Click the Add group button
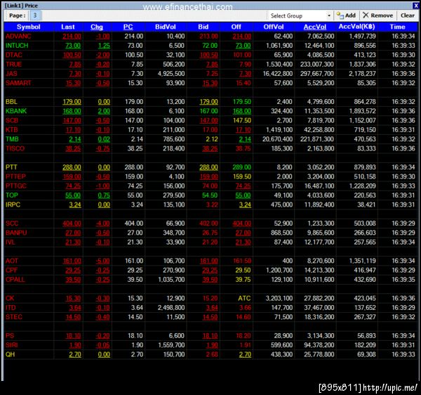The height and width of the screenshot is (395, 421). [346, 15]
